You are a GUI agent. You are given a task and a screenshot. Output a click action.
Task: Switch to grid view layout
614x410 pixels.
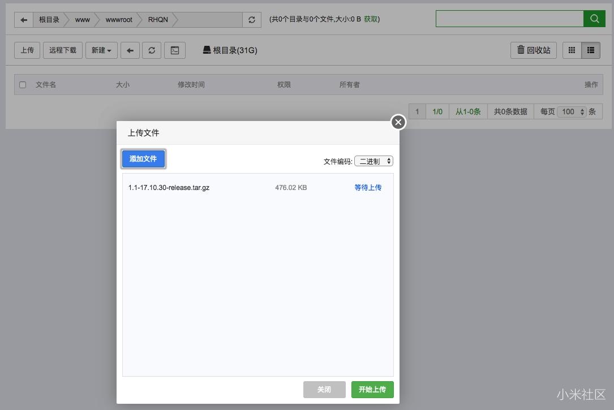tap(572, 50)
